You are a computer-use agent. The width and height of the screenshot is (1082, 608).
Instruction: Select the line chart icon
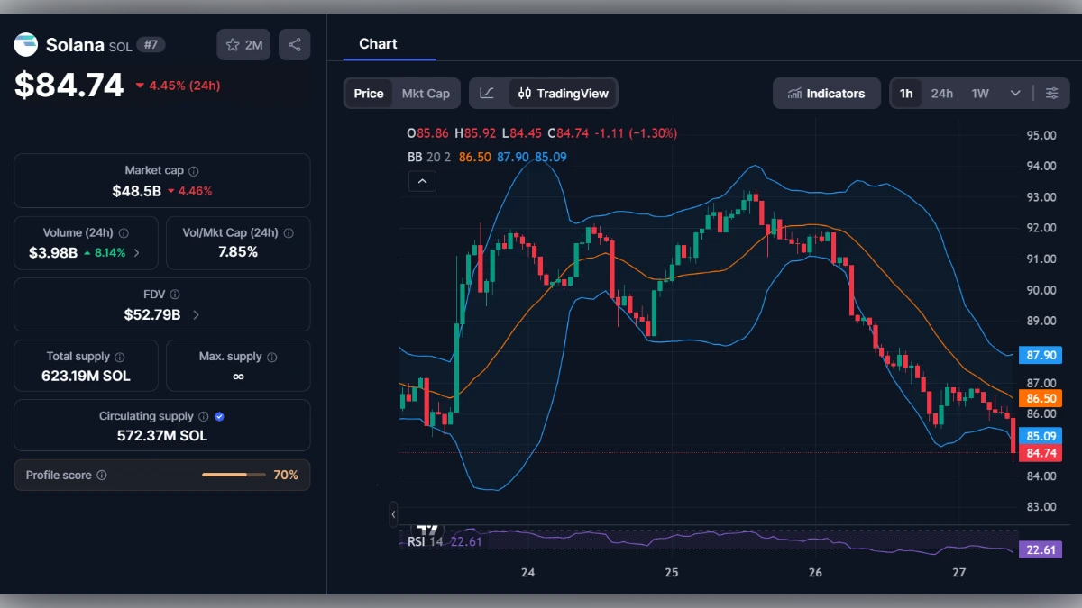point(487,93)
